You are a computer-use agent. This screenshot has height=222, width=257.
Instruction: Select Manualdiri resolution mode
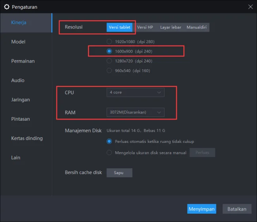pos(197,27)
